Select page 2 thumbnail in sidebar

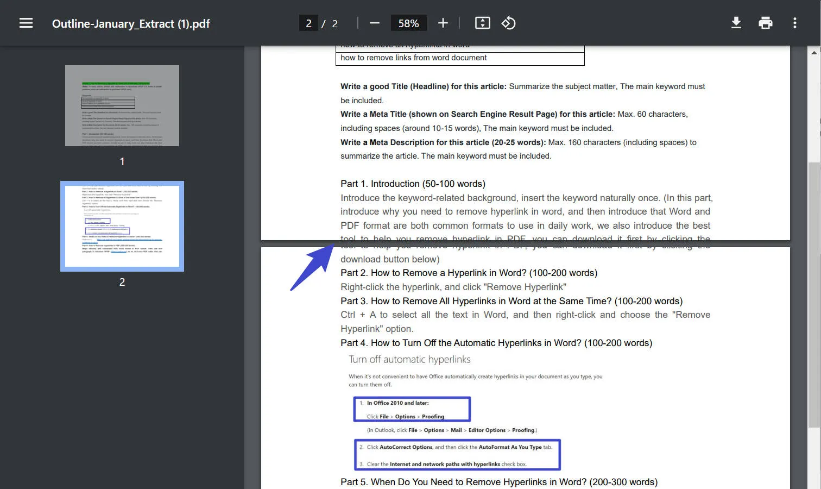point(122,226)
